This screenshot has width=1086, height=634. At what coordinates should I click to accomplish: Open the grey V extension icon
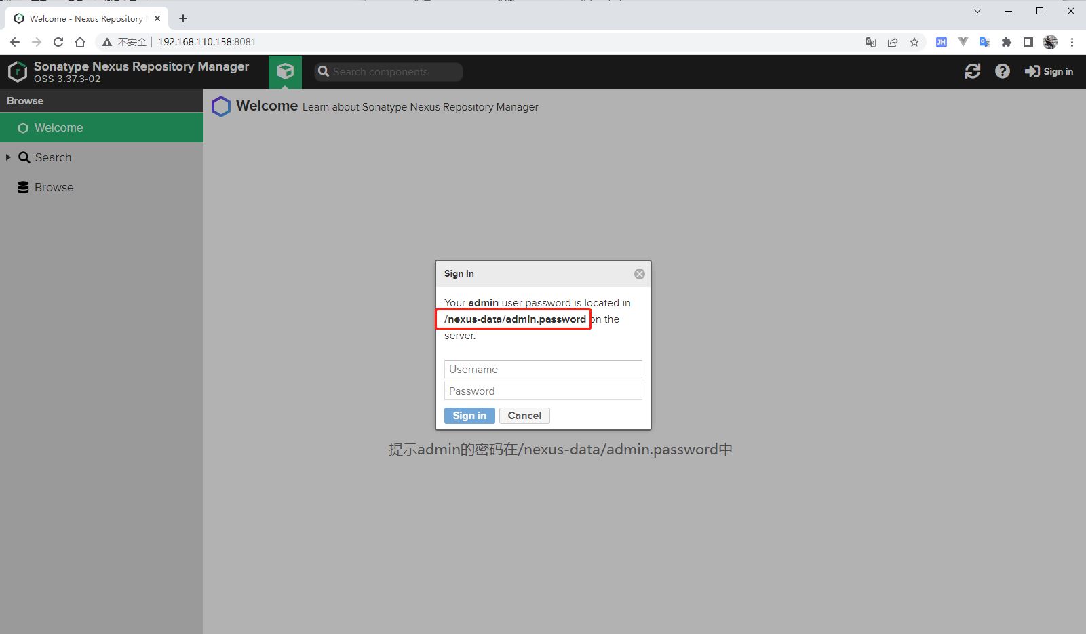tap(963, 42)
